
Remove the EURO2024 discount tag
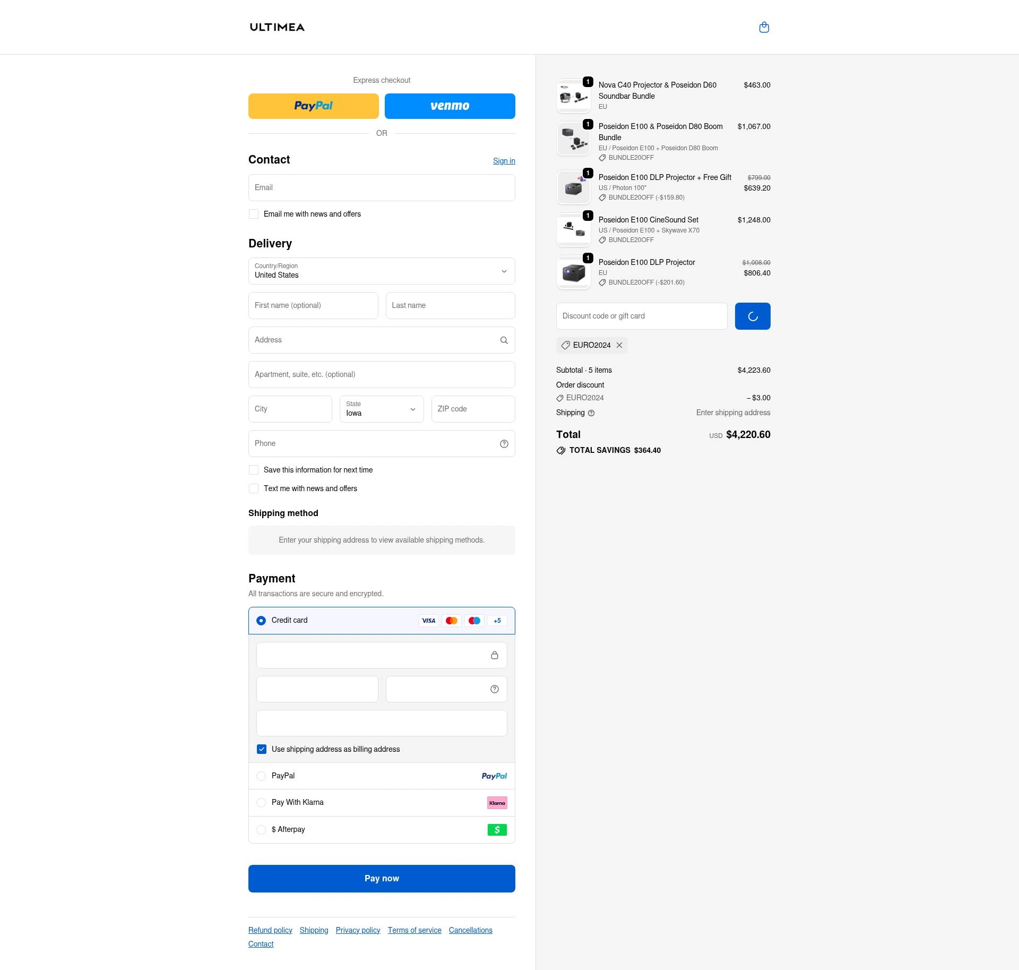pyautogui.click(x=619, y=345)
